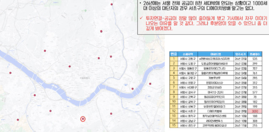The width and height of the screenshot is (269, 132).
Task: Click the 서울시 은평구 region cell
Action: point(188,83)
